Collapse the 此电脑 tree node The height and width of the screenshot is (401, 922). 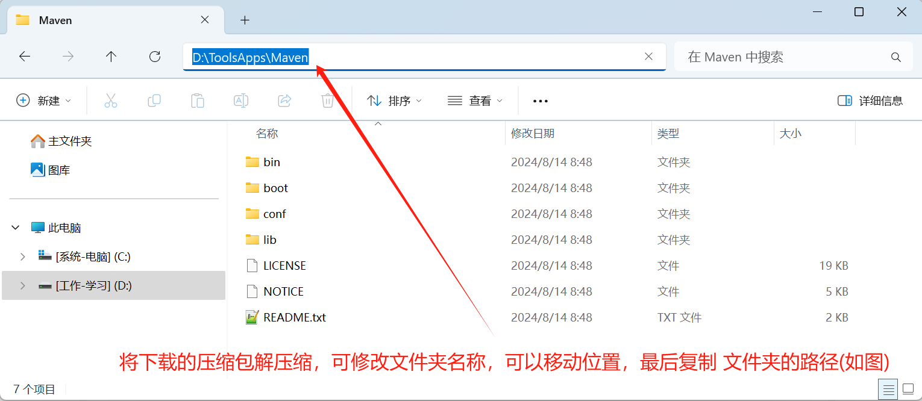pyautogui.click(x=16, y=228)
